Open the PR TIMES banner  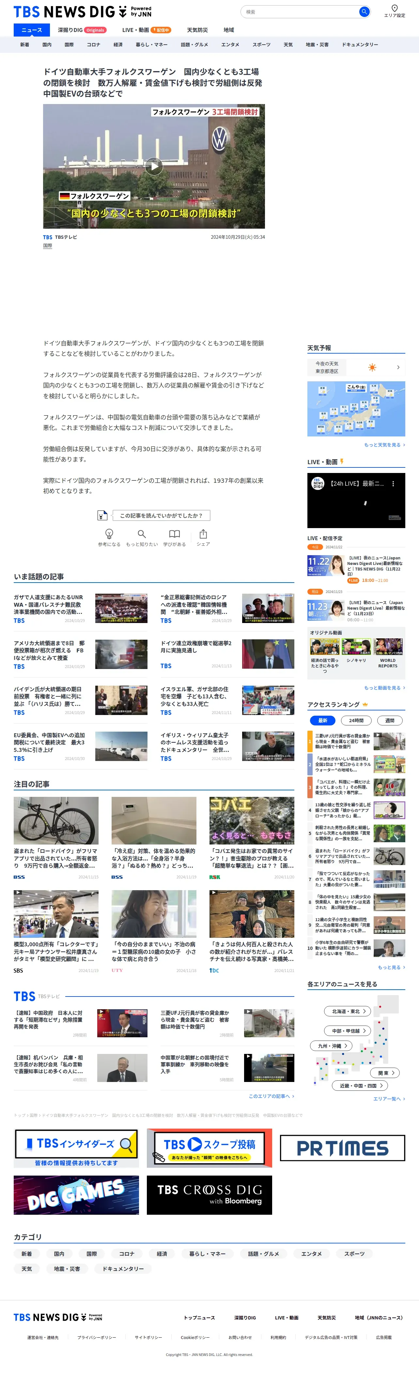342,1148
